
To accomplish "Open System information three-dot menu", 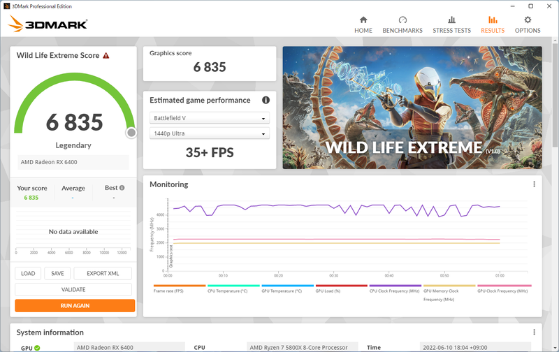I will [x=534, y=332].
